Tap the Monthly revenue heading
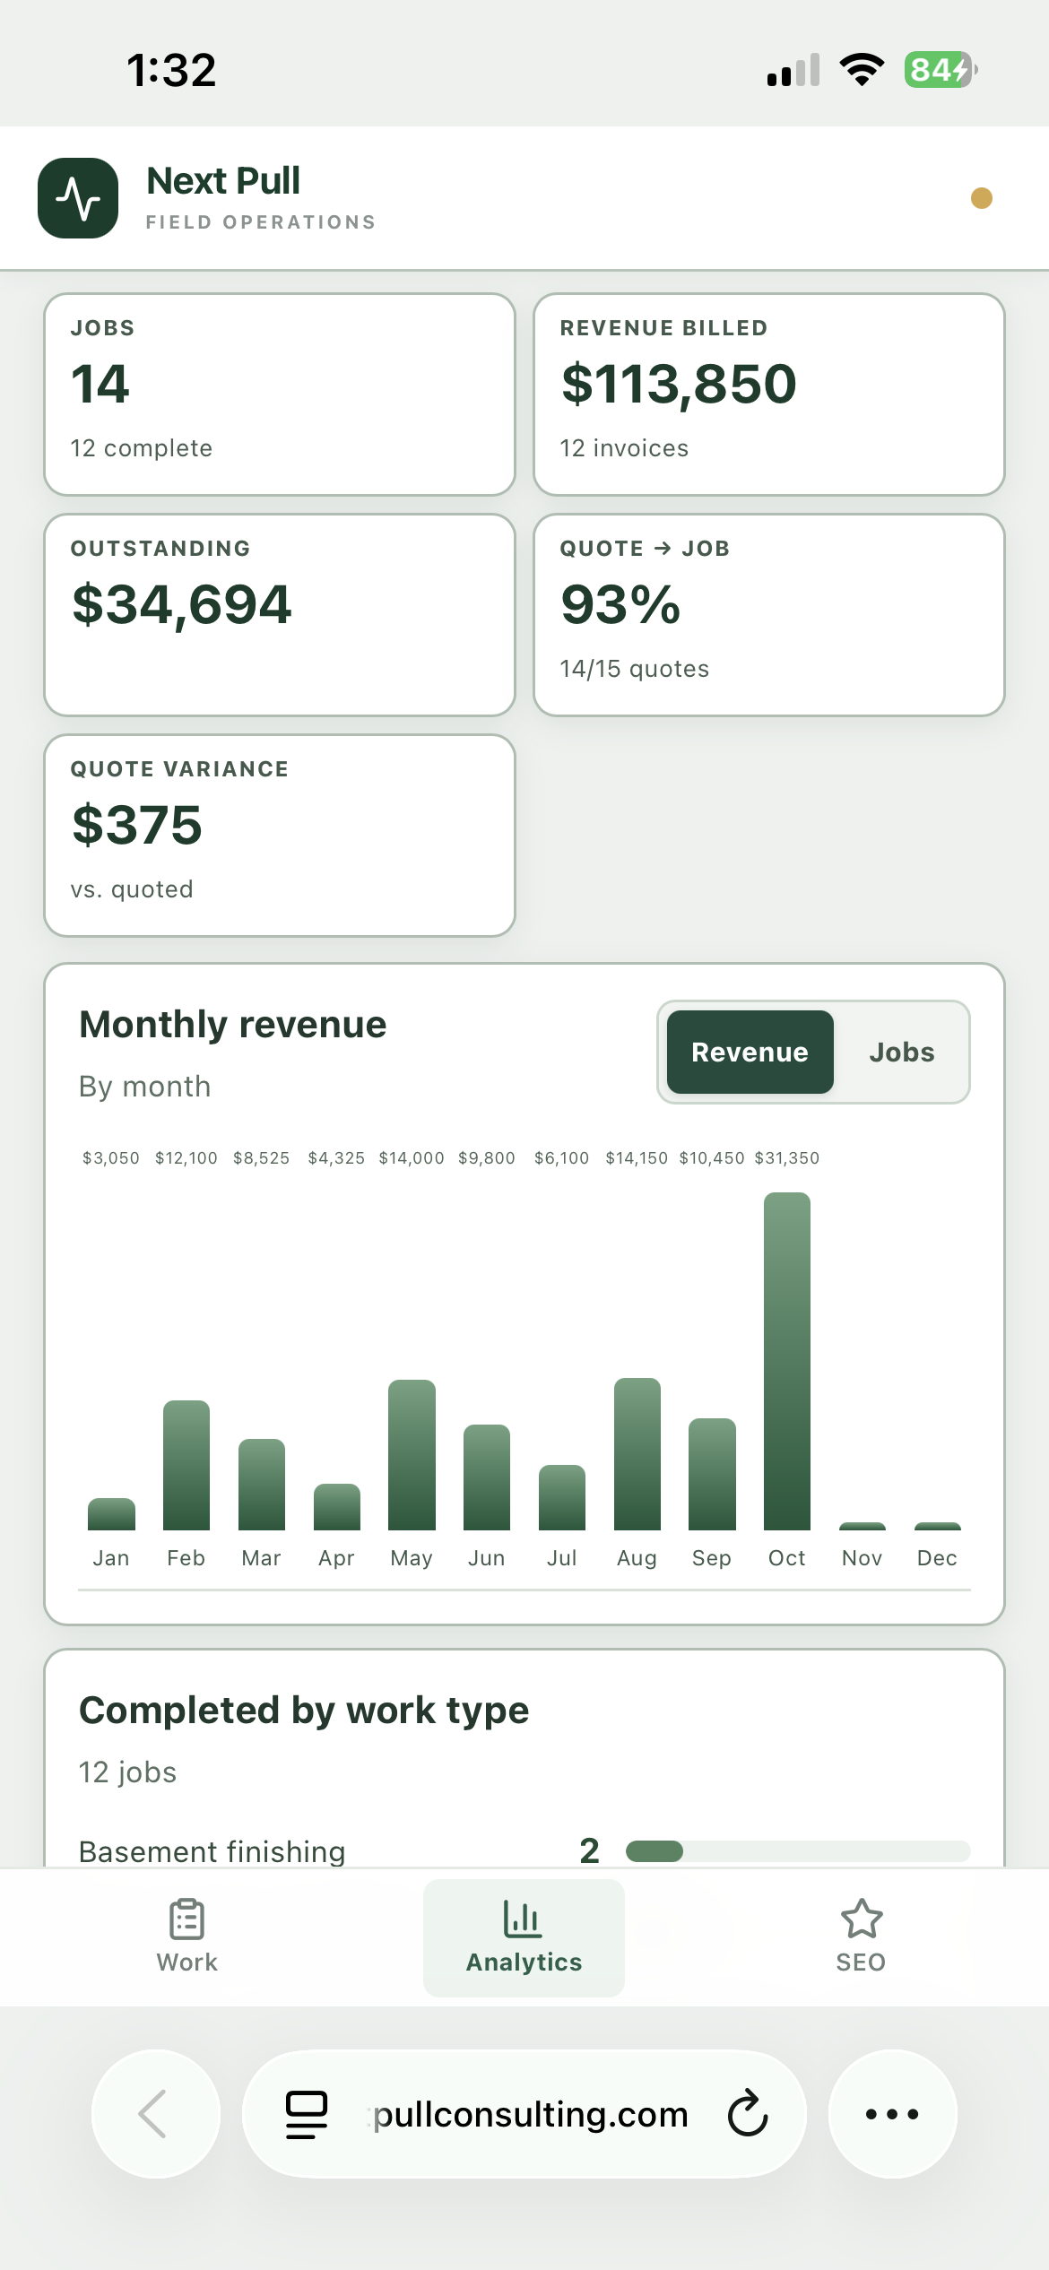The image size is (1049, 2270). [x=233, y=1025]
